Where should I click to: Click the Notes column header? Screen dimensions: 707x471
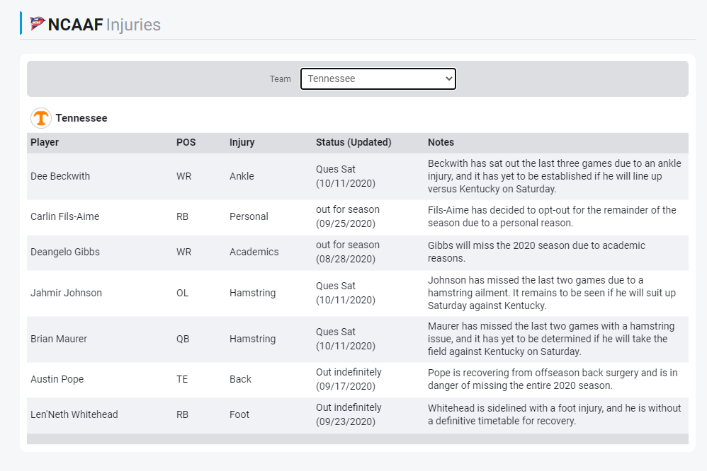pos(441,142)
